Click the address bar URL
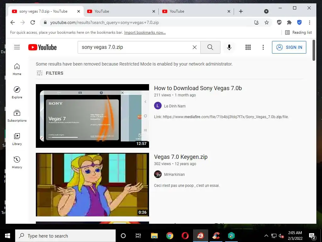The width and height of the screenshot is (322, 242). tap(104, 22)
